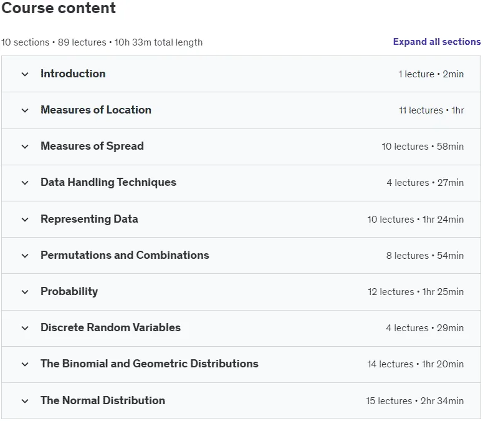
Task: Click the Permutations and Combinations title
Action: 125,255
